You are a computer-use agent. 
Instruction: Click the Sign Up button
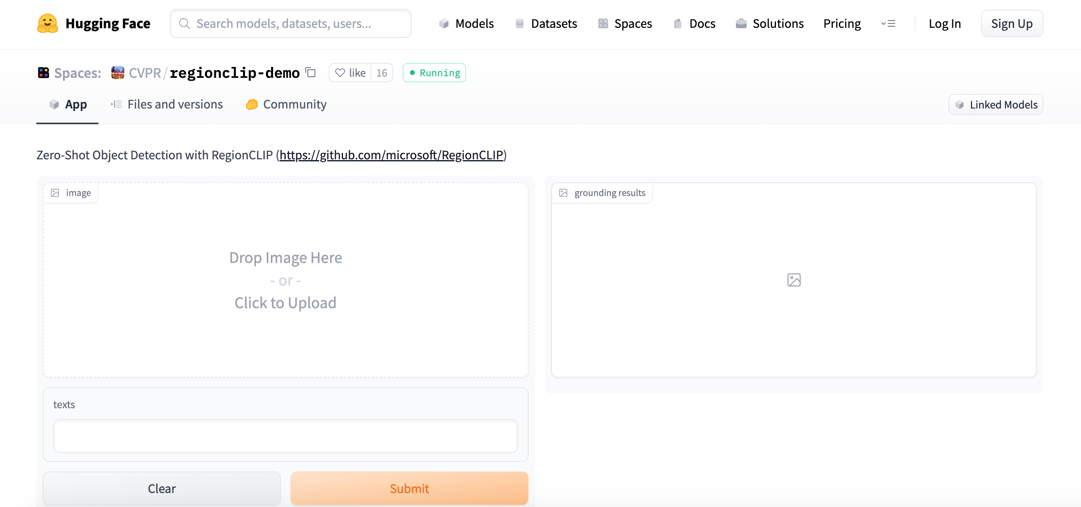[1012, 23]
